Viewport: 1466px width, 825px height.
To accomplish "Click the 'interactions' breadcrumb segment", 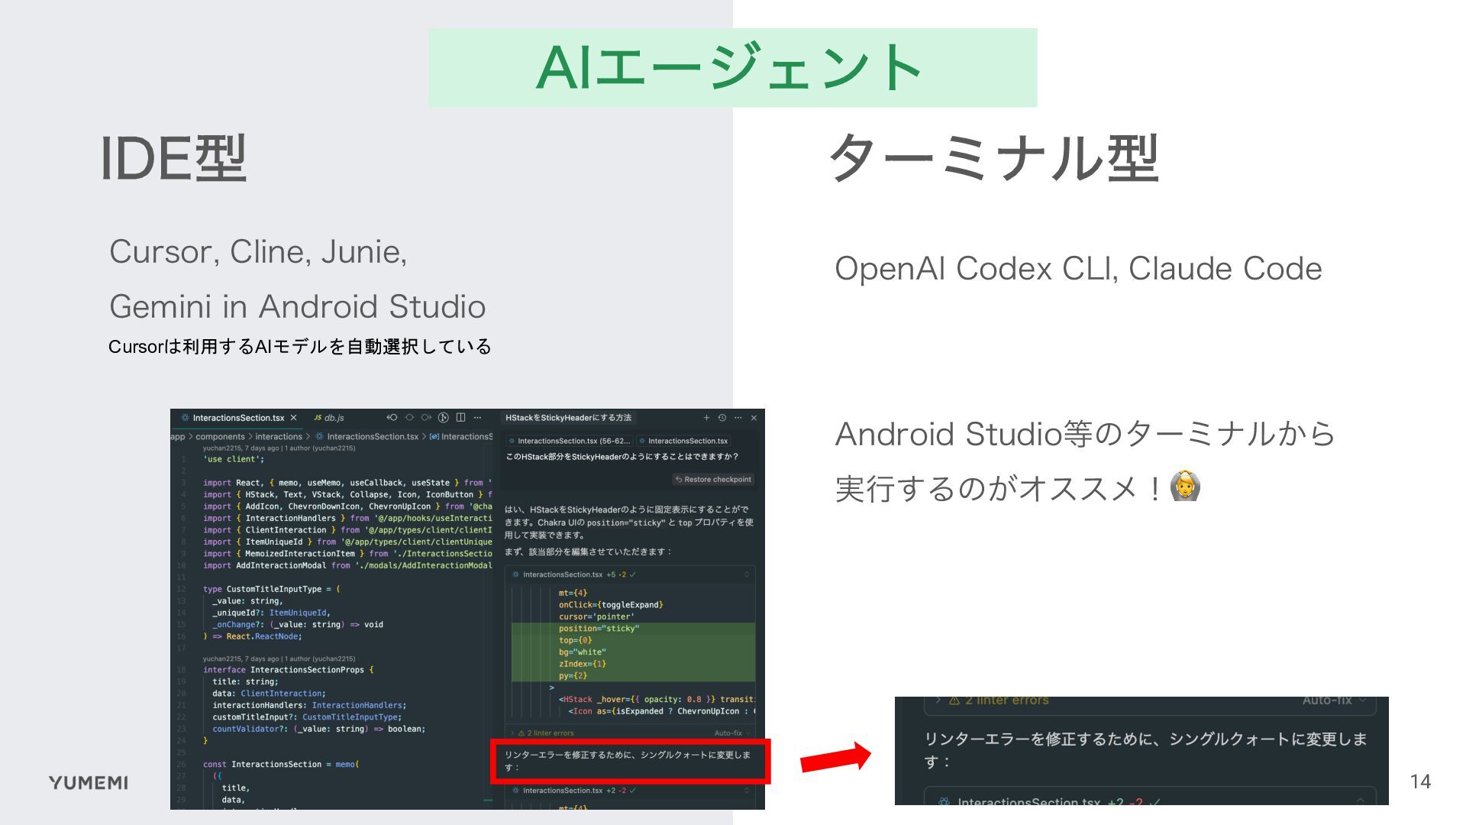I will 279,437.
